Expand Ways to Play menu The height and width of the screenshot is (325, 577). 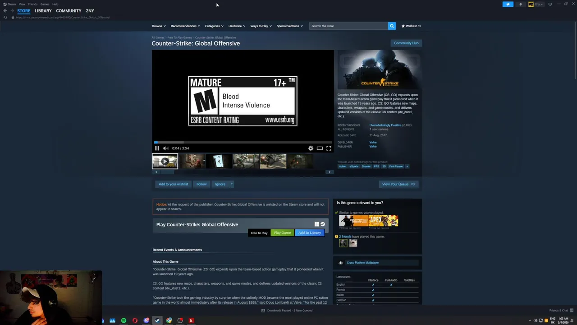(x=261, y=26)
